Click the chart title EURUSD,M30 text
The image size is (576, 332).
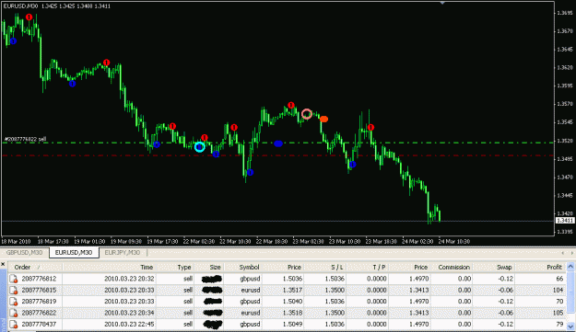(20, 6)
